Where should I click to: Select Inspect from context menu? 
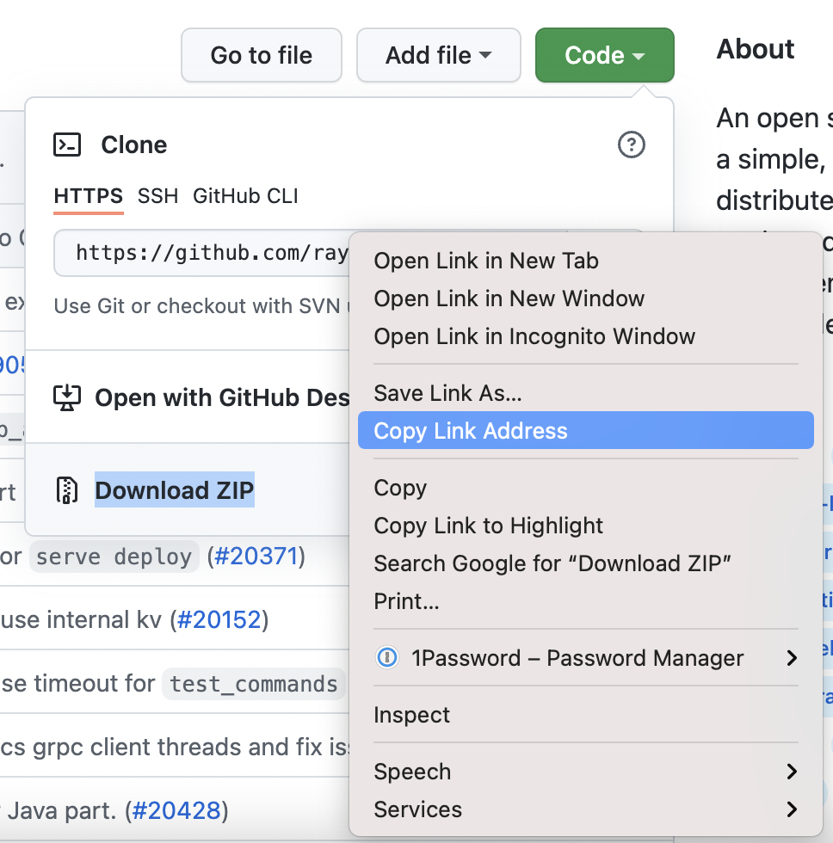coord(412,715)
